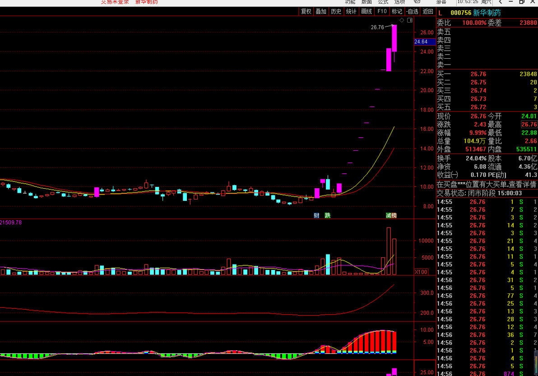Click the 游客 guest account label
Screen dimensions: 538x376
pyautogui.click(x=441, y=2)
